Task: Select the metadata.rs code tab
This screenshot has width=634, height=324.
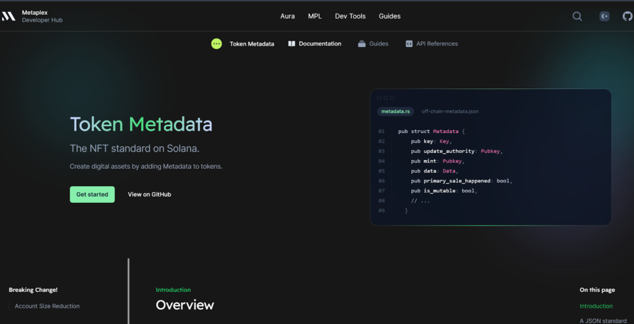Action: [396, 111]
